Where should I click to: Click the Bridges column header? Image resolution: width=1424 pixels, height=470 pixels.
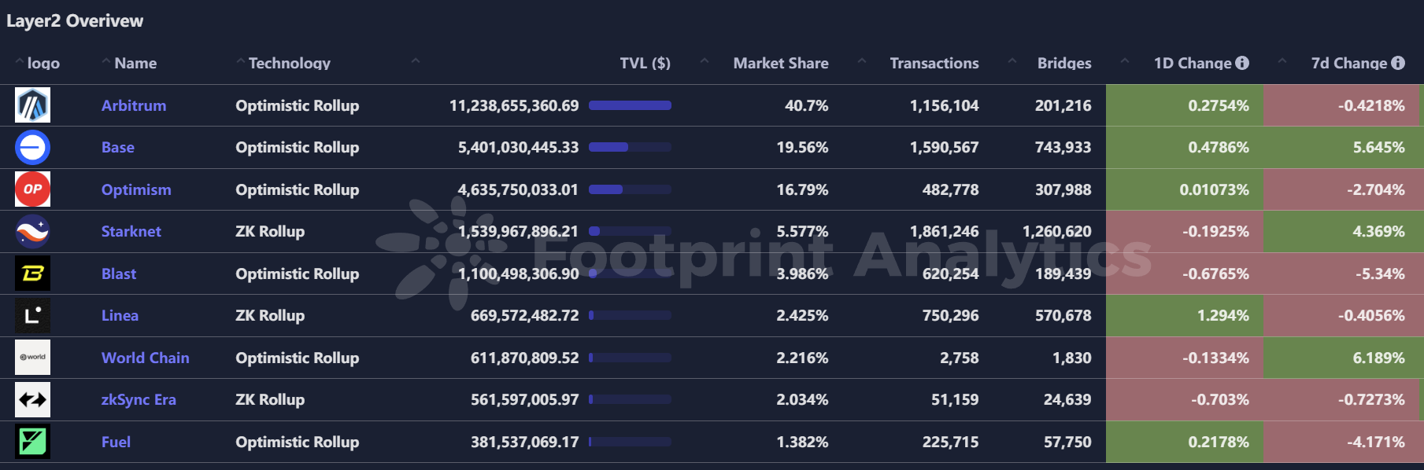[1063, 63]
